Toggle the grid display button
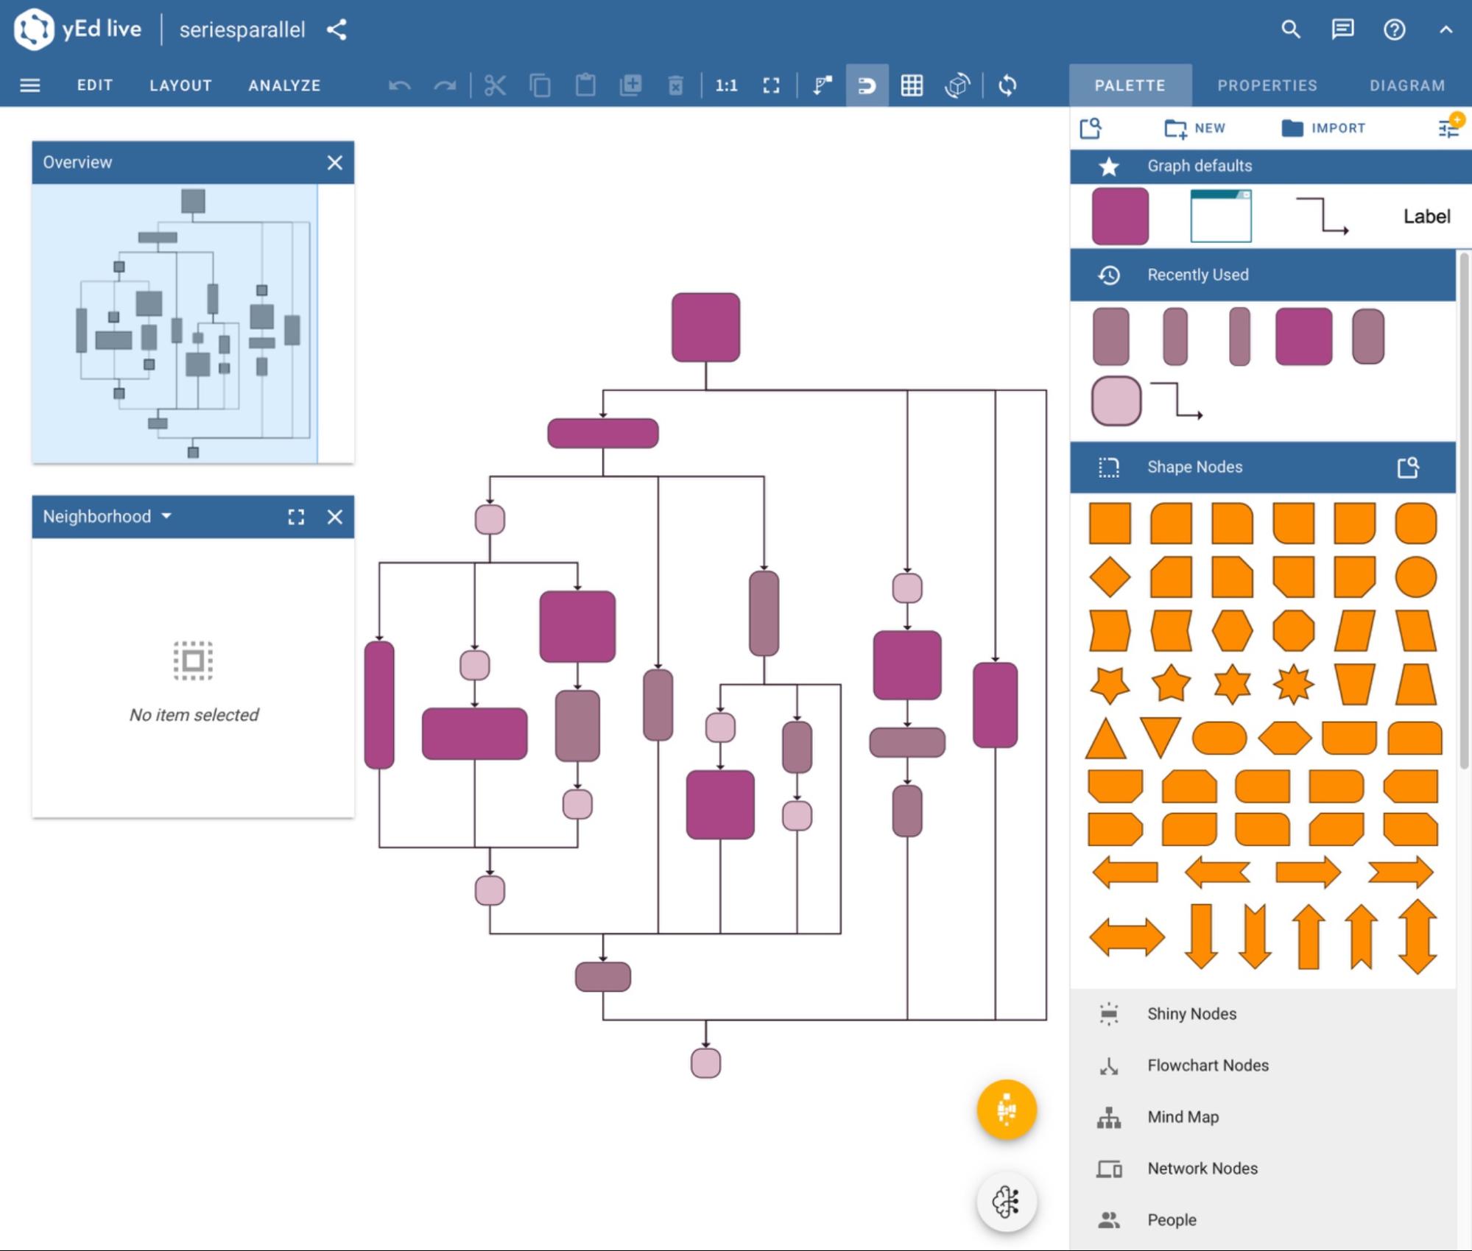 coord(912,85)
